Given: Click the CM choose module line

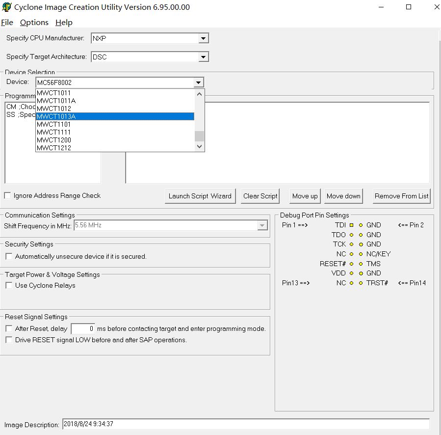Looking at the screenshot, I should (x=21, y=107).
